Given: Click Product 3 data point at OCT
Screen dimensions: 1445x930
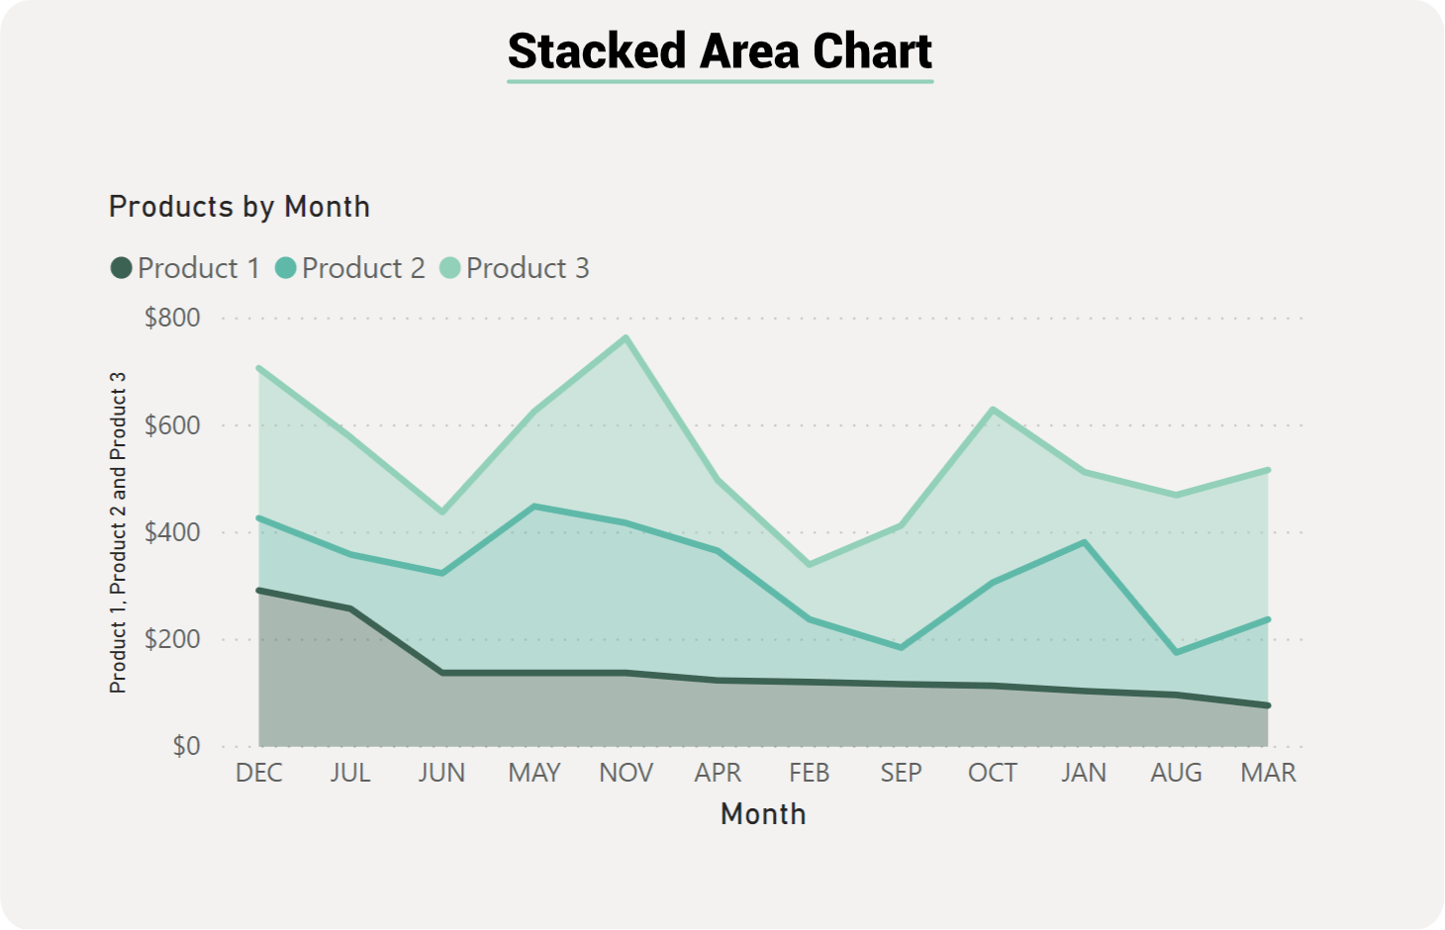Looking at the screenshot, I should (993, 410).
